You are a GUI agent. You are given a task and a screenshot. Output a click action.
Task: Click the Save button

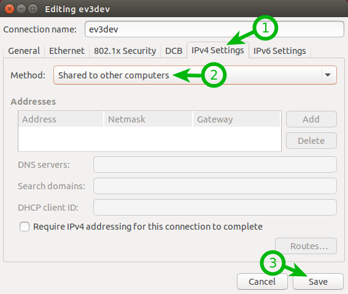point(318,282)
